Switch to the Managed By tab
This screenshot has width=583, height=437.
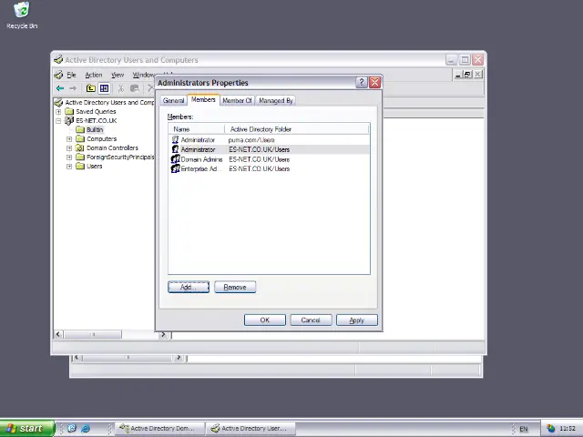[276, 101]
